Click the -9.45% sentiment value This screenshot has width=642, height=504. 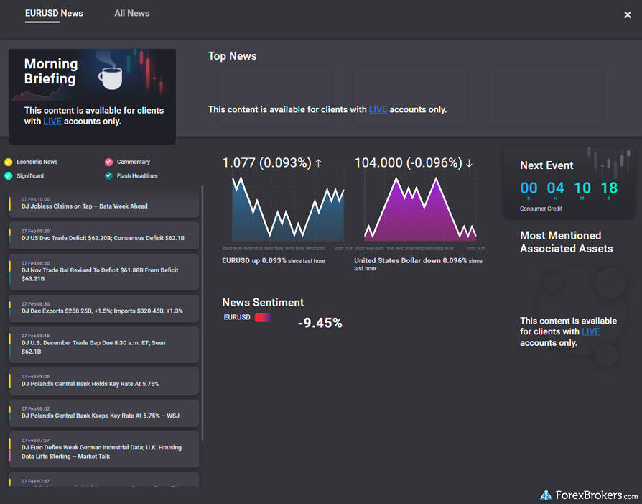[320, 323]
